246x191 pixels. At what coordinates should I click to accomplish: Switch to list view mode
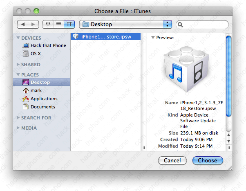tap(59, 25)
